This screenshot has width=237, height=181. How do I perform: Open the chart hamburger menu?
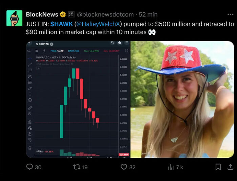pyautogui.click(x=126, y=43)
